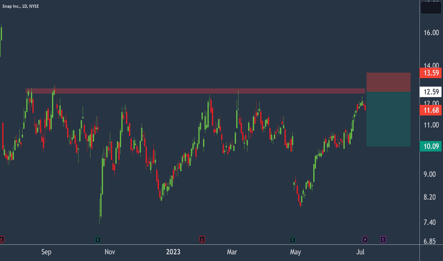443x261 pixels.
Task: Select the red stop-loss area of short position
Action: (x=388, y=82)
